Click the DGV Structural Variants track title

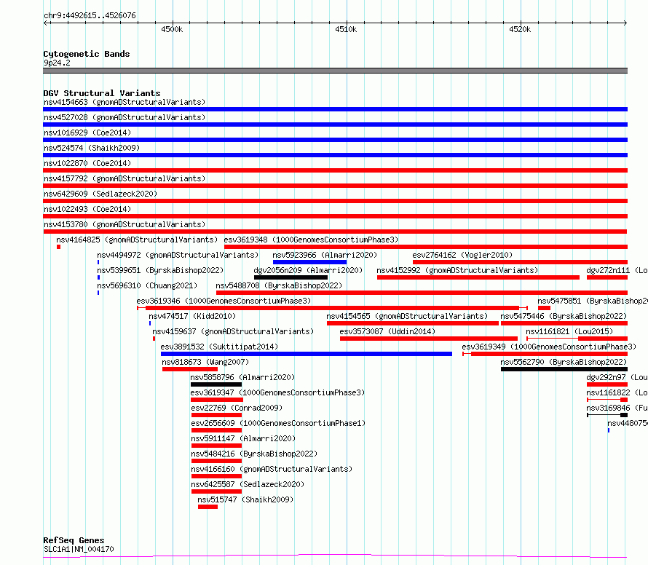102,93
